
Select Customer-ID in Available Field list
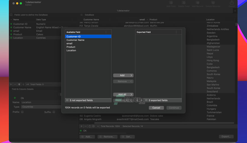88,37
